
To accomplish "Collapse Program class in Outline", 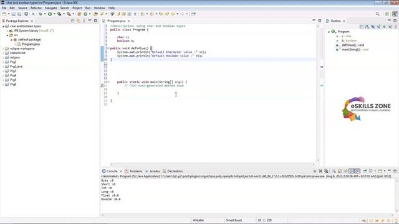I will pyautogui.click(x=329, y=32).
